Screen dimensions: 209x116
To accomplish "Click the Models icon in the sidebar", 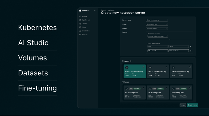I will pos(80,16).
